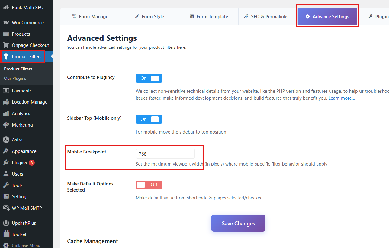This screenshot has height=248, width=389.
Task: Click the WooCommerce icon in sidebar
Action: point(6,23)
